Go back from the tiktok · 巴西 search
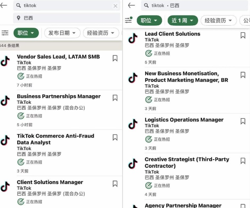The image size is (250, 208). [x=131, y=5]
